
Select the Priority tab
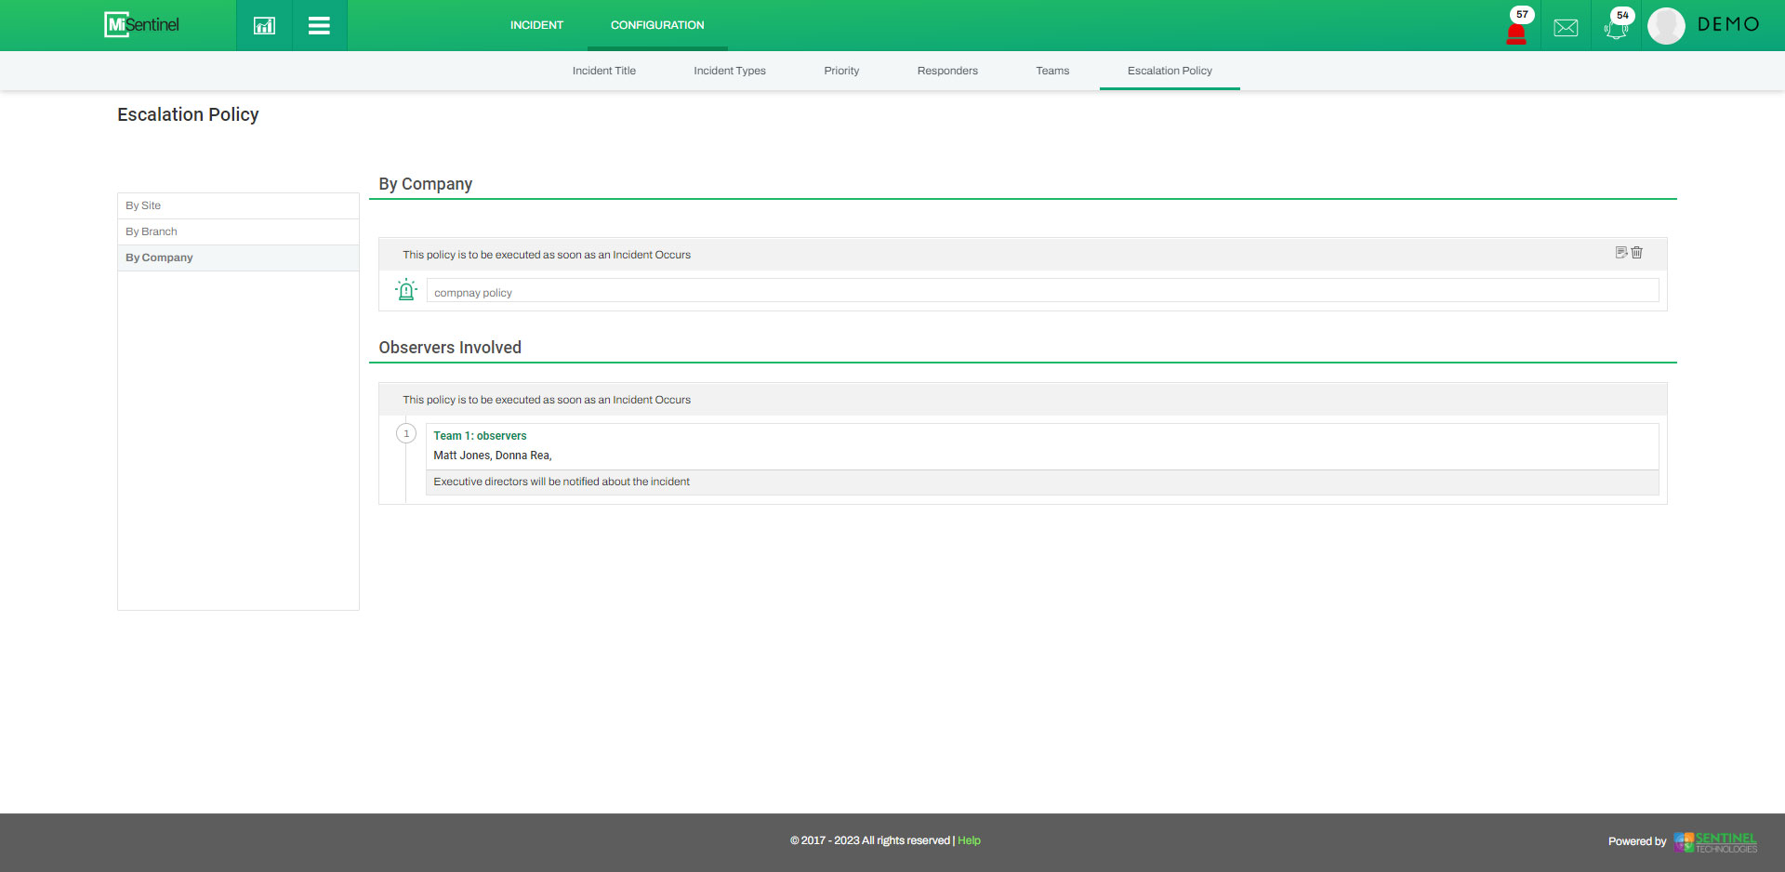tap(841, 71)
